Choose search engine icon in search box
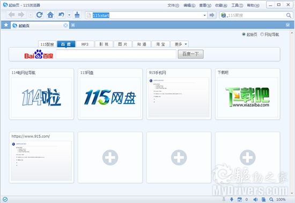This screenshot has height=203, width=295. 224,15
